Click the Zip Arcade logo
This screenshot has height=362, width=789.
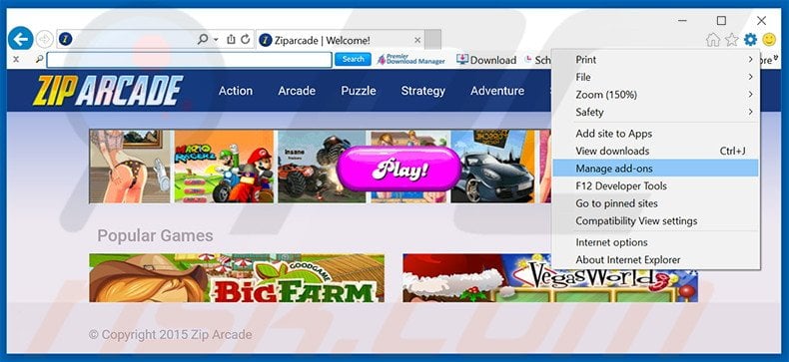(108, 91)
